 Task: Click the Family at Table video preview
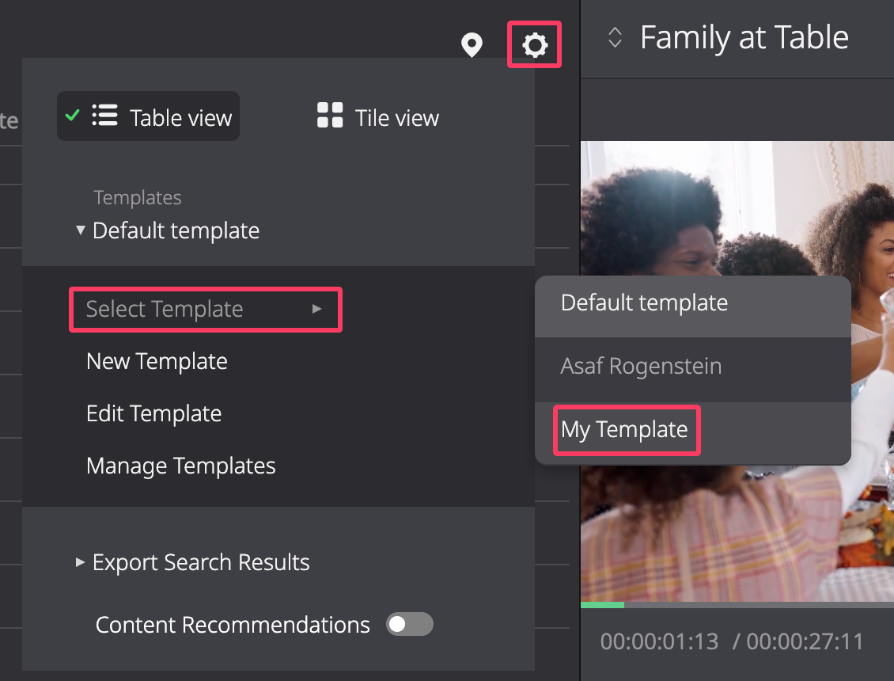(x=737, y=371)
